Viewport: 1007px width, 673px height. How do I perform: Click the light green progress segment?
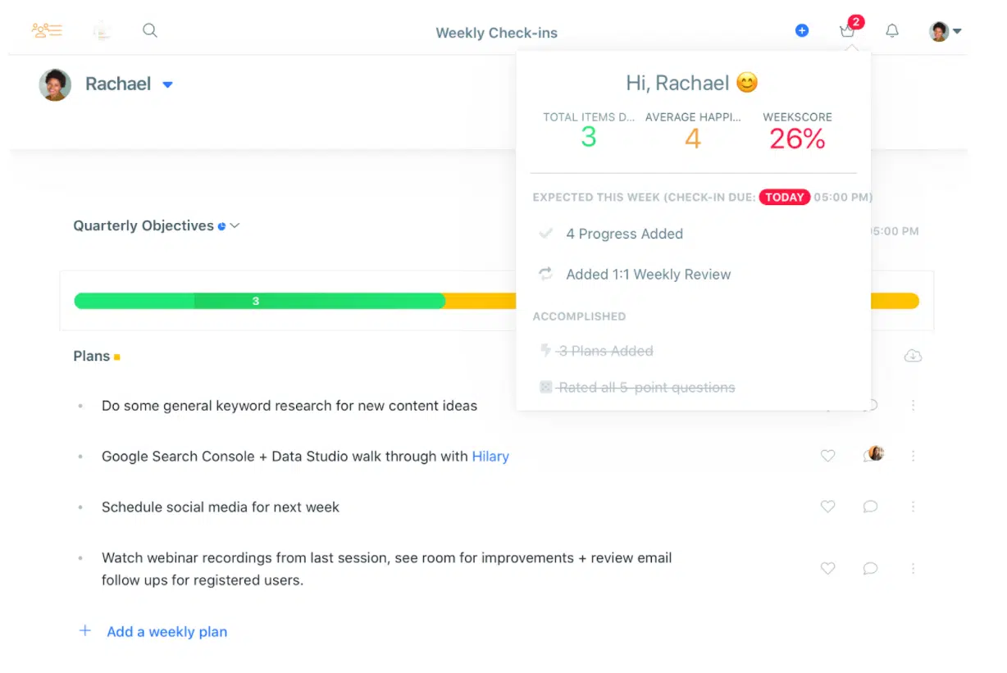(x=134, y=301)
